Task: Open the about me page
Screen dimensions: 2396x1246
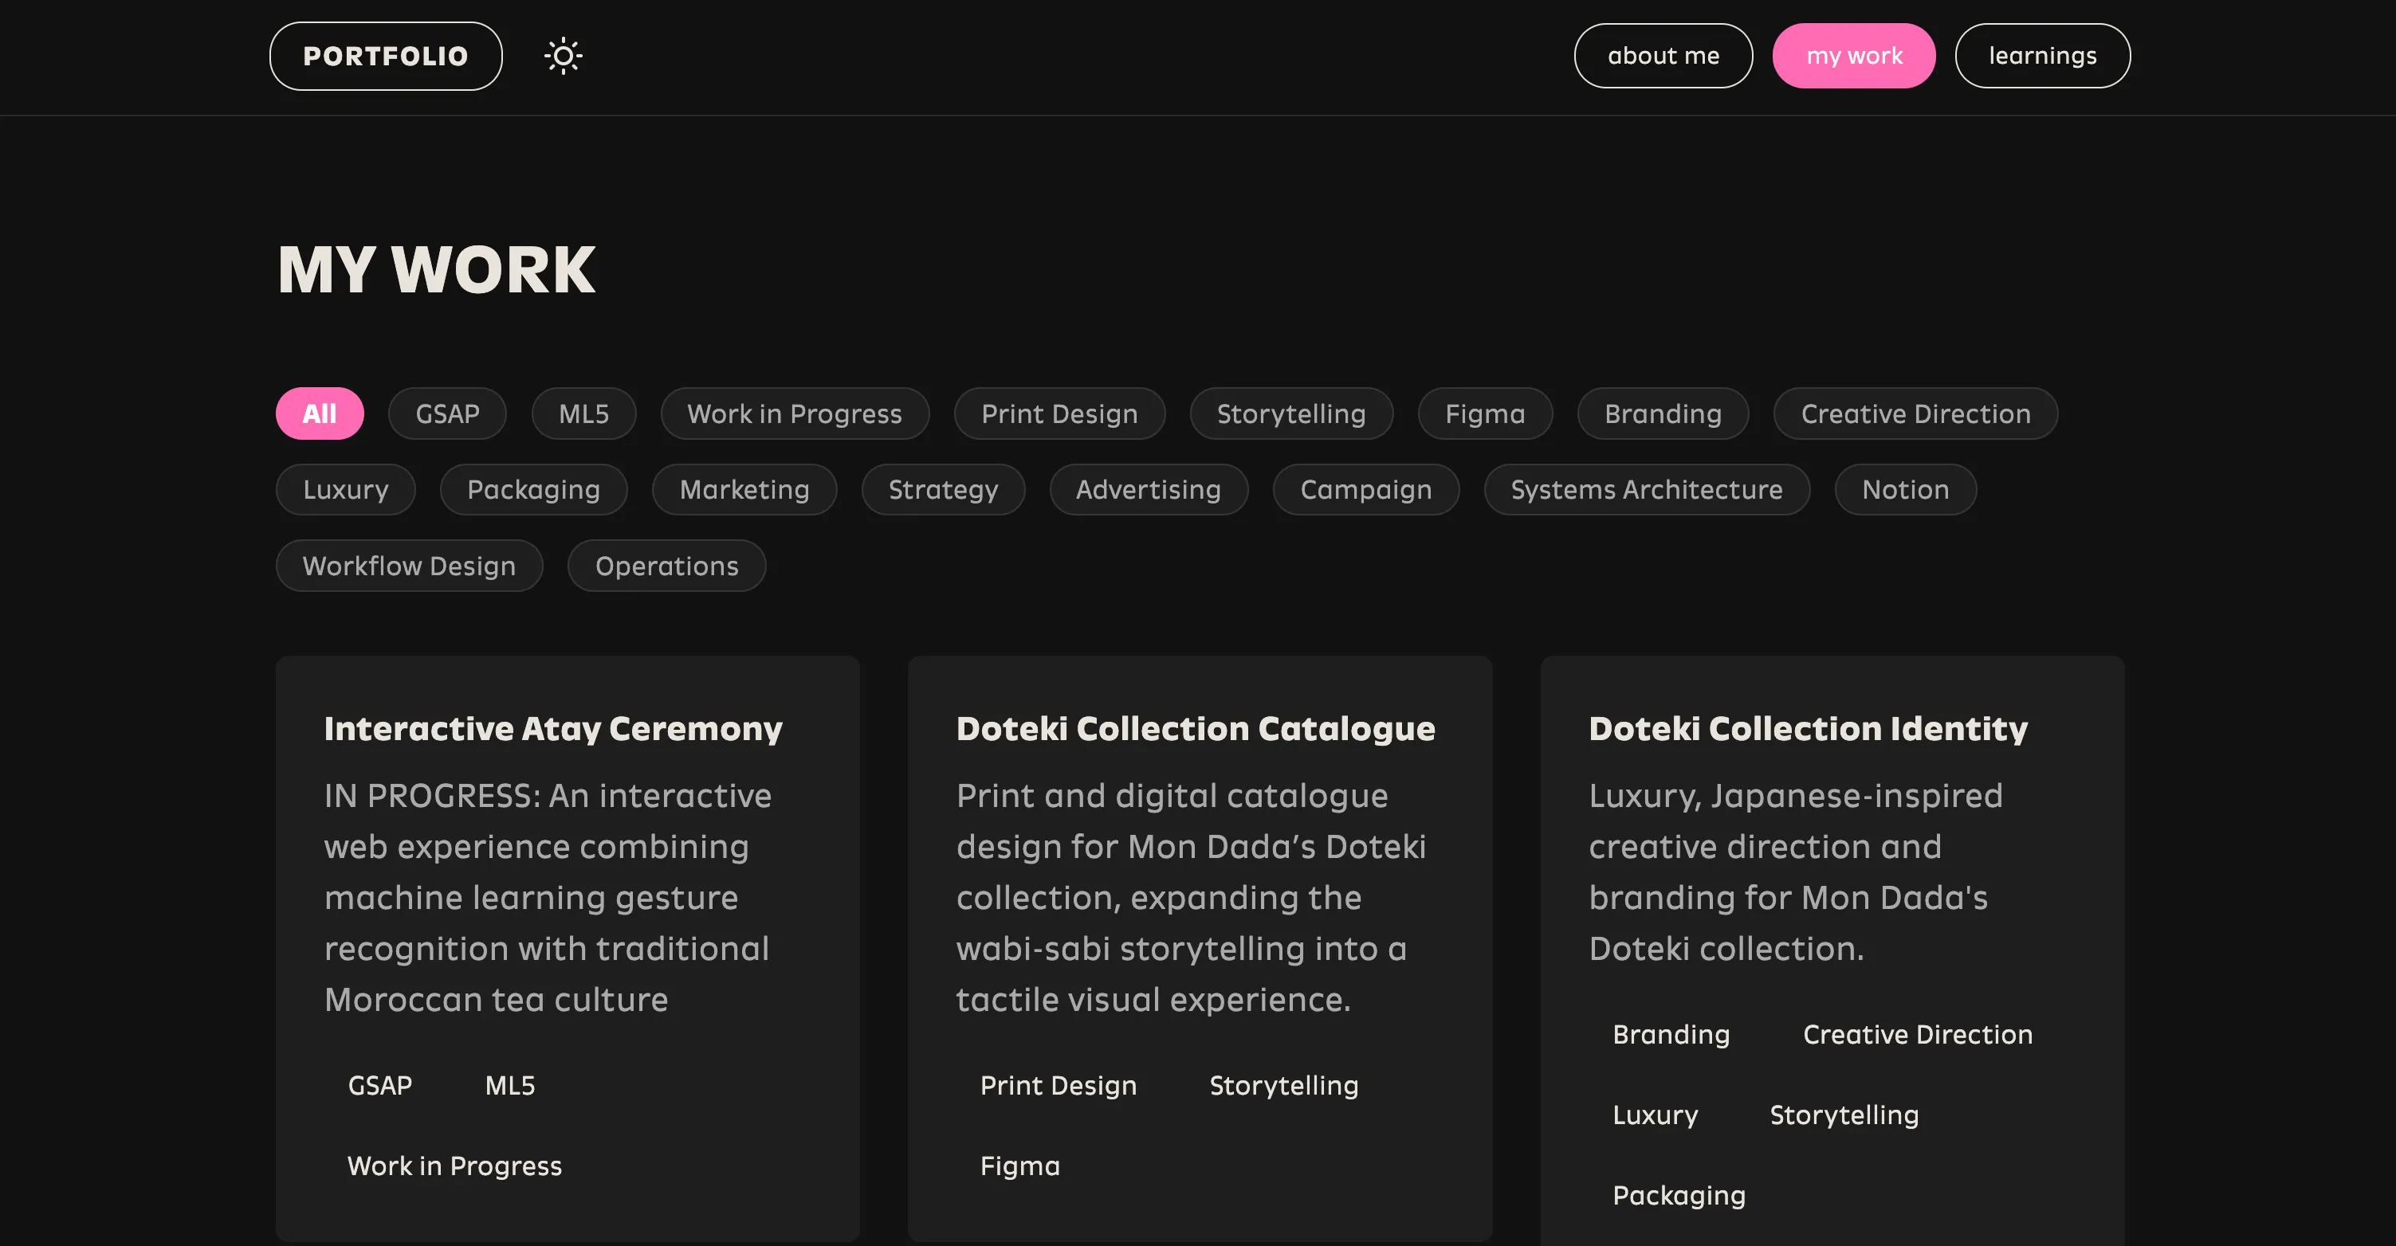Action: 1663,56
